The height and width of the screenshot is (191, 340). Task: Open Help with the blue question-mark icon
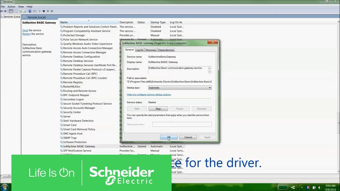click(30, 11)
